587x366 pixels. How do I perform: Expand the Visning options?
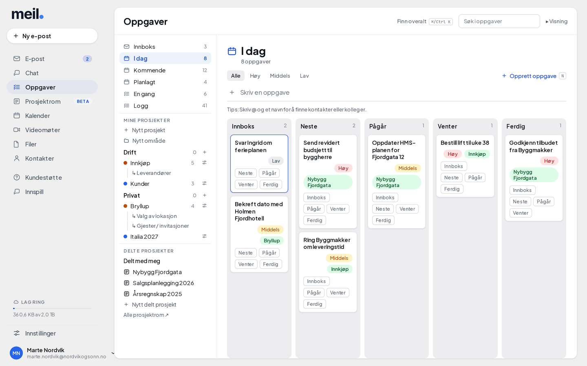556,21
